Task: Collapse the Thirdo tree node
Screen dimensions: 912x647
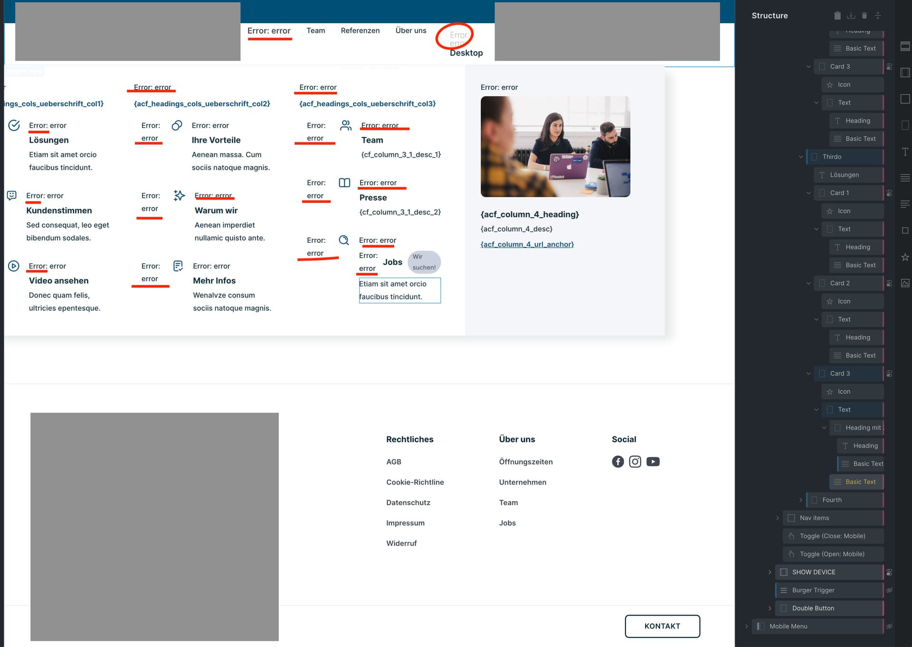Action: pyautogui.click(x=801, y=157)
